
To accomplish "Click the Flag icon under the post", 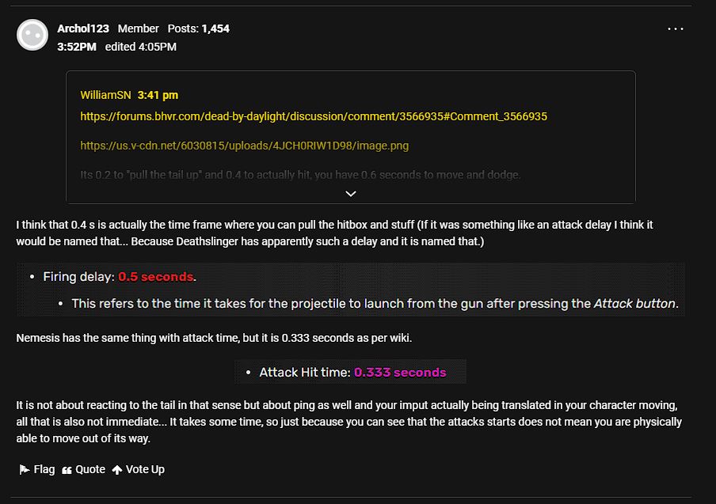I will (25, 469).
